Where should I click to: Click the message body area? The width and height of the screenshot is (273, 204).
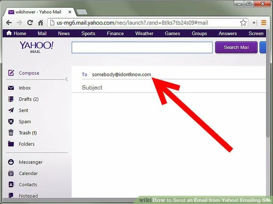168,145
